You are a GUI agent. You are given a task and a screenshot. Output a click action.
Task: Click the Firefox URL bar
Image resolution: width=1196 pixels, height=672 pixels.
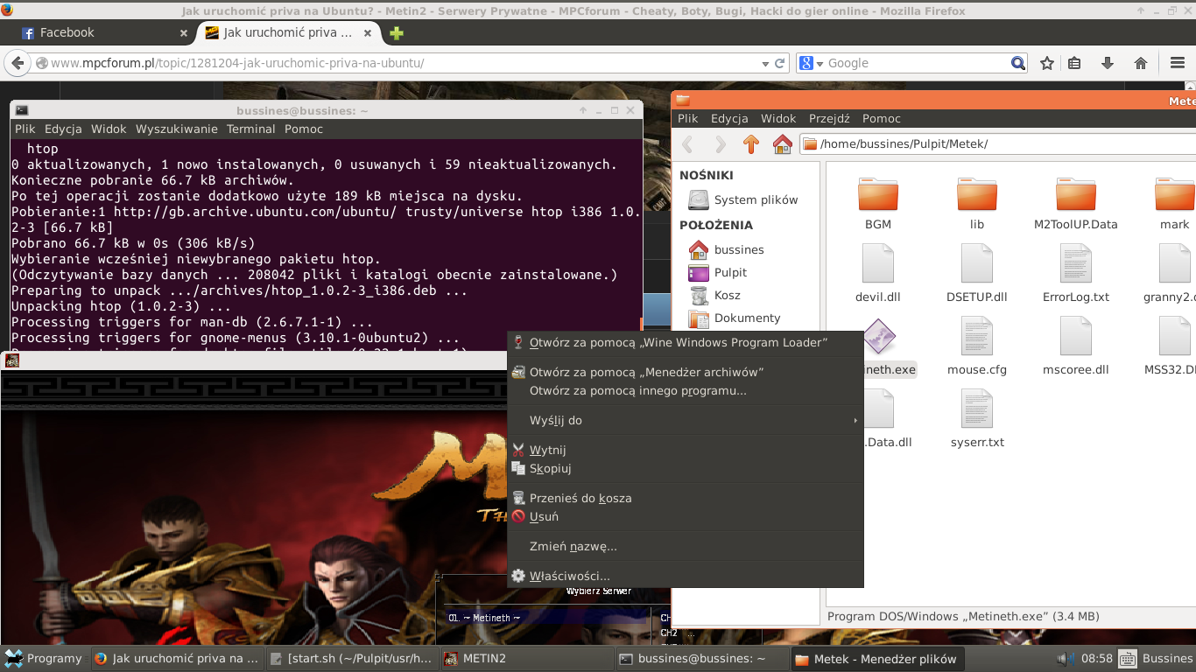pyautogui.click(x=403, y=63)
